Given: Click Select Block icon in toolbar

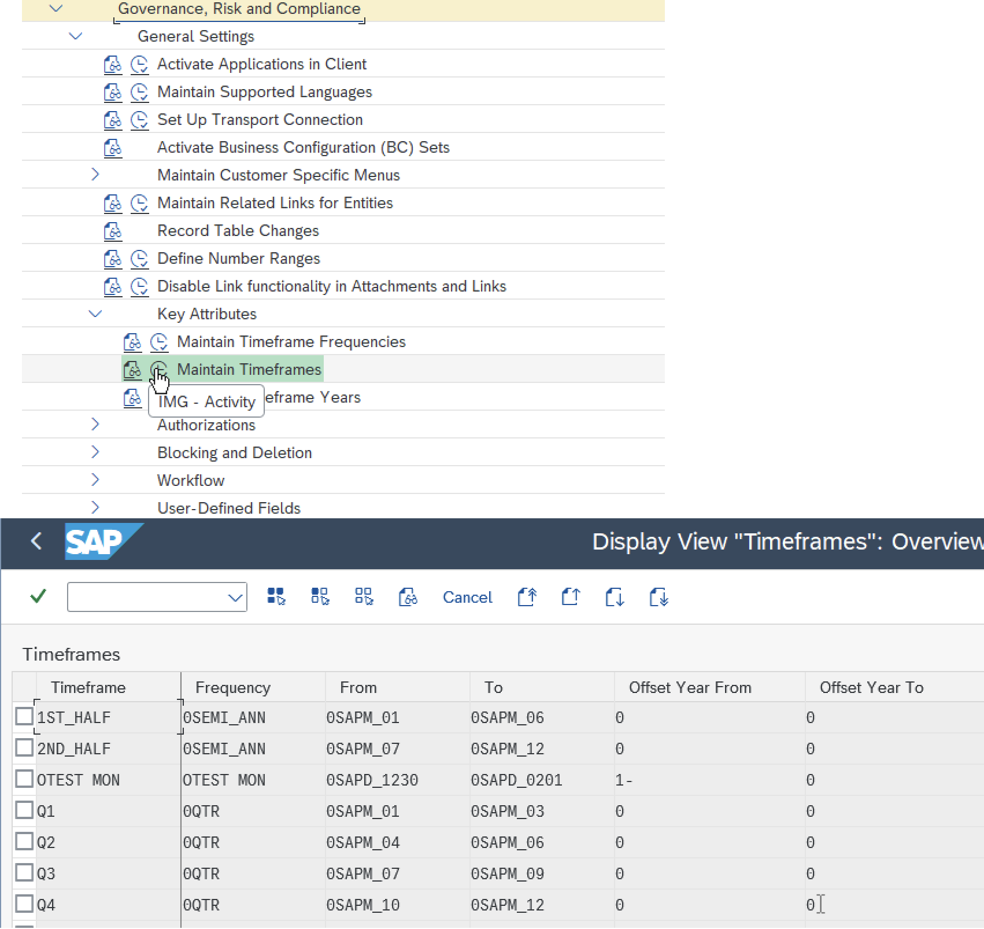Looking at the screenshot, I should (320, 596).
